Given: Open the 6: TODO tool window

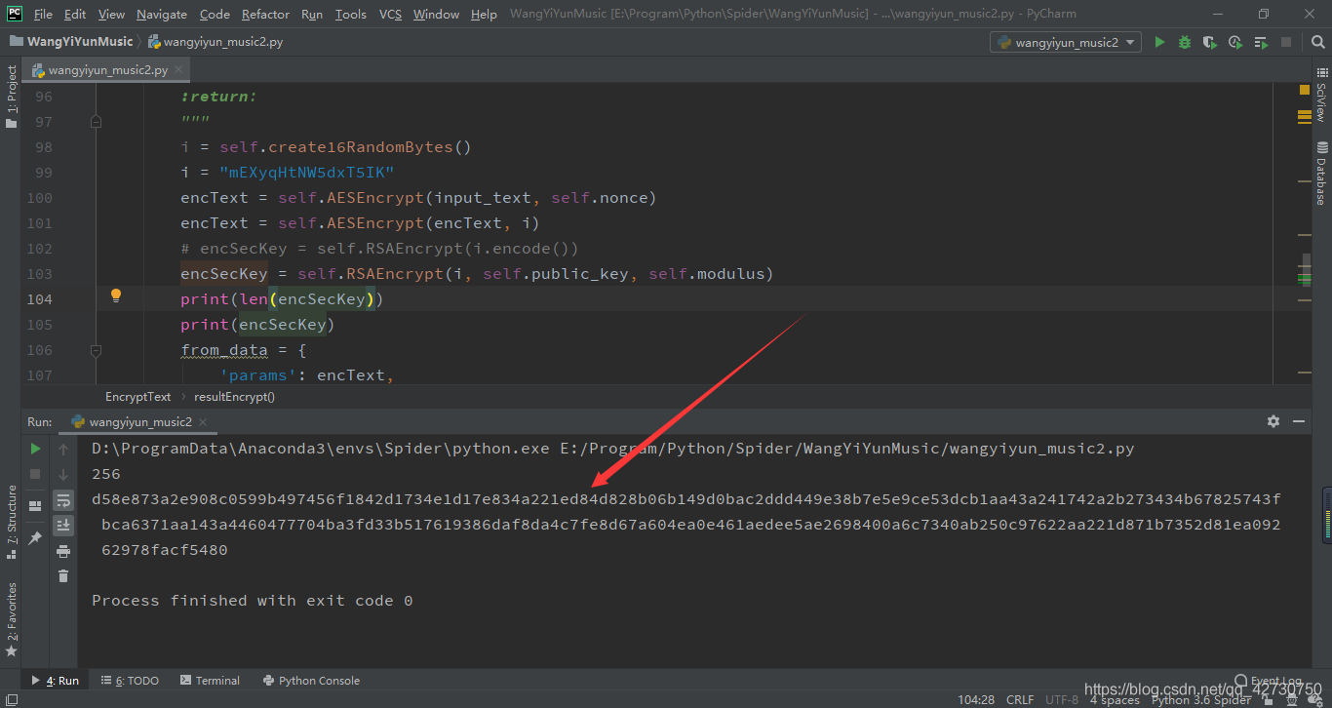Looking at the screenshot, I should pos(130,681).
